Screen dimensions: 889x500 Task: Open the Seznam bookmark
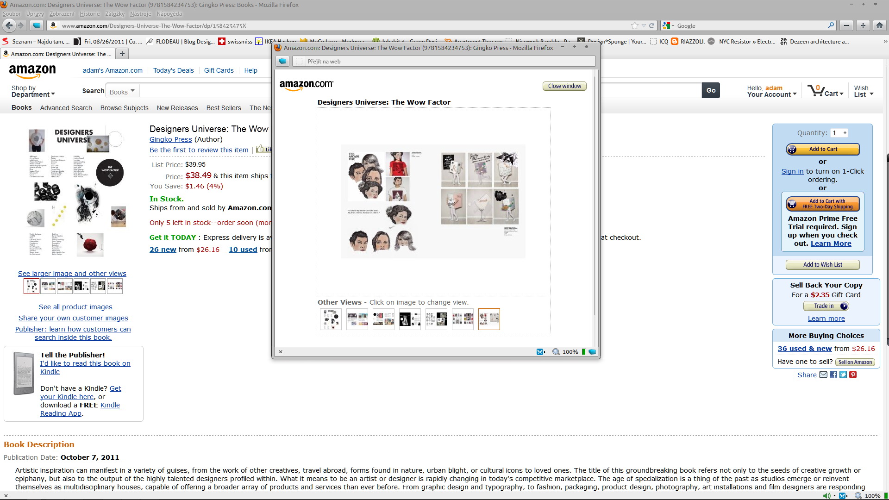(x=36, y=41)
